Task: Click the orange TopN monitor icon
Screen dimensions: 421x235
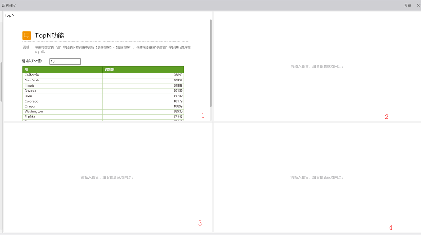Action: click(27, 36)
